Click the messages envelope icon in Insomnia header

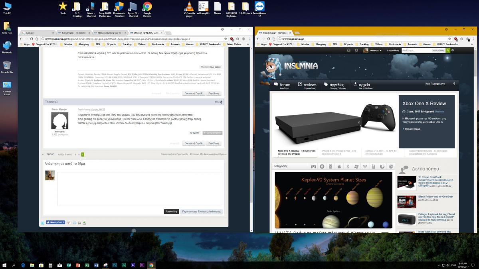click(348, 51)
